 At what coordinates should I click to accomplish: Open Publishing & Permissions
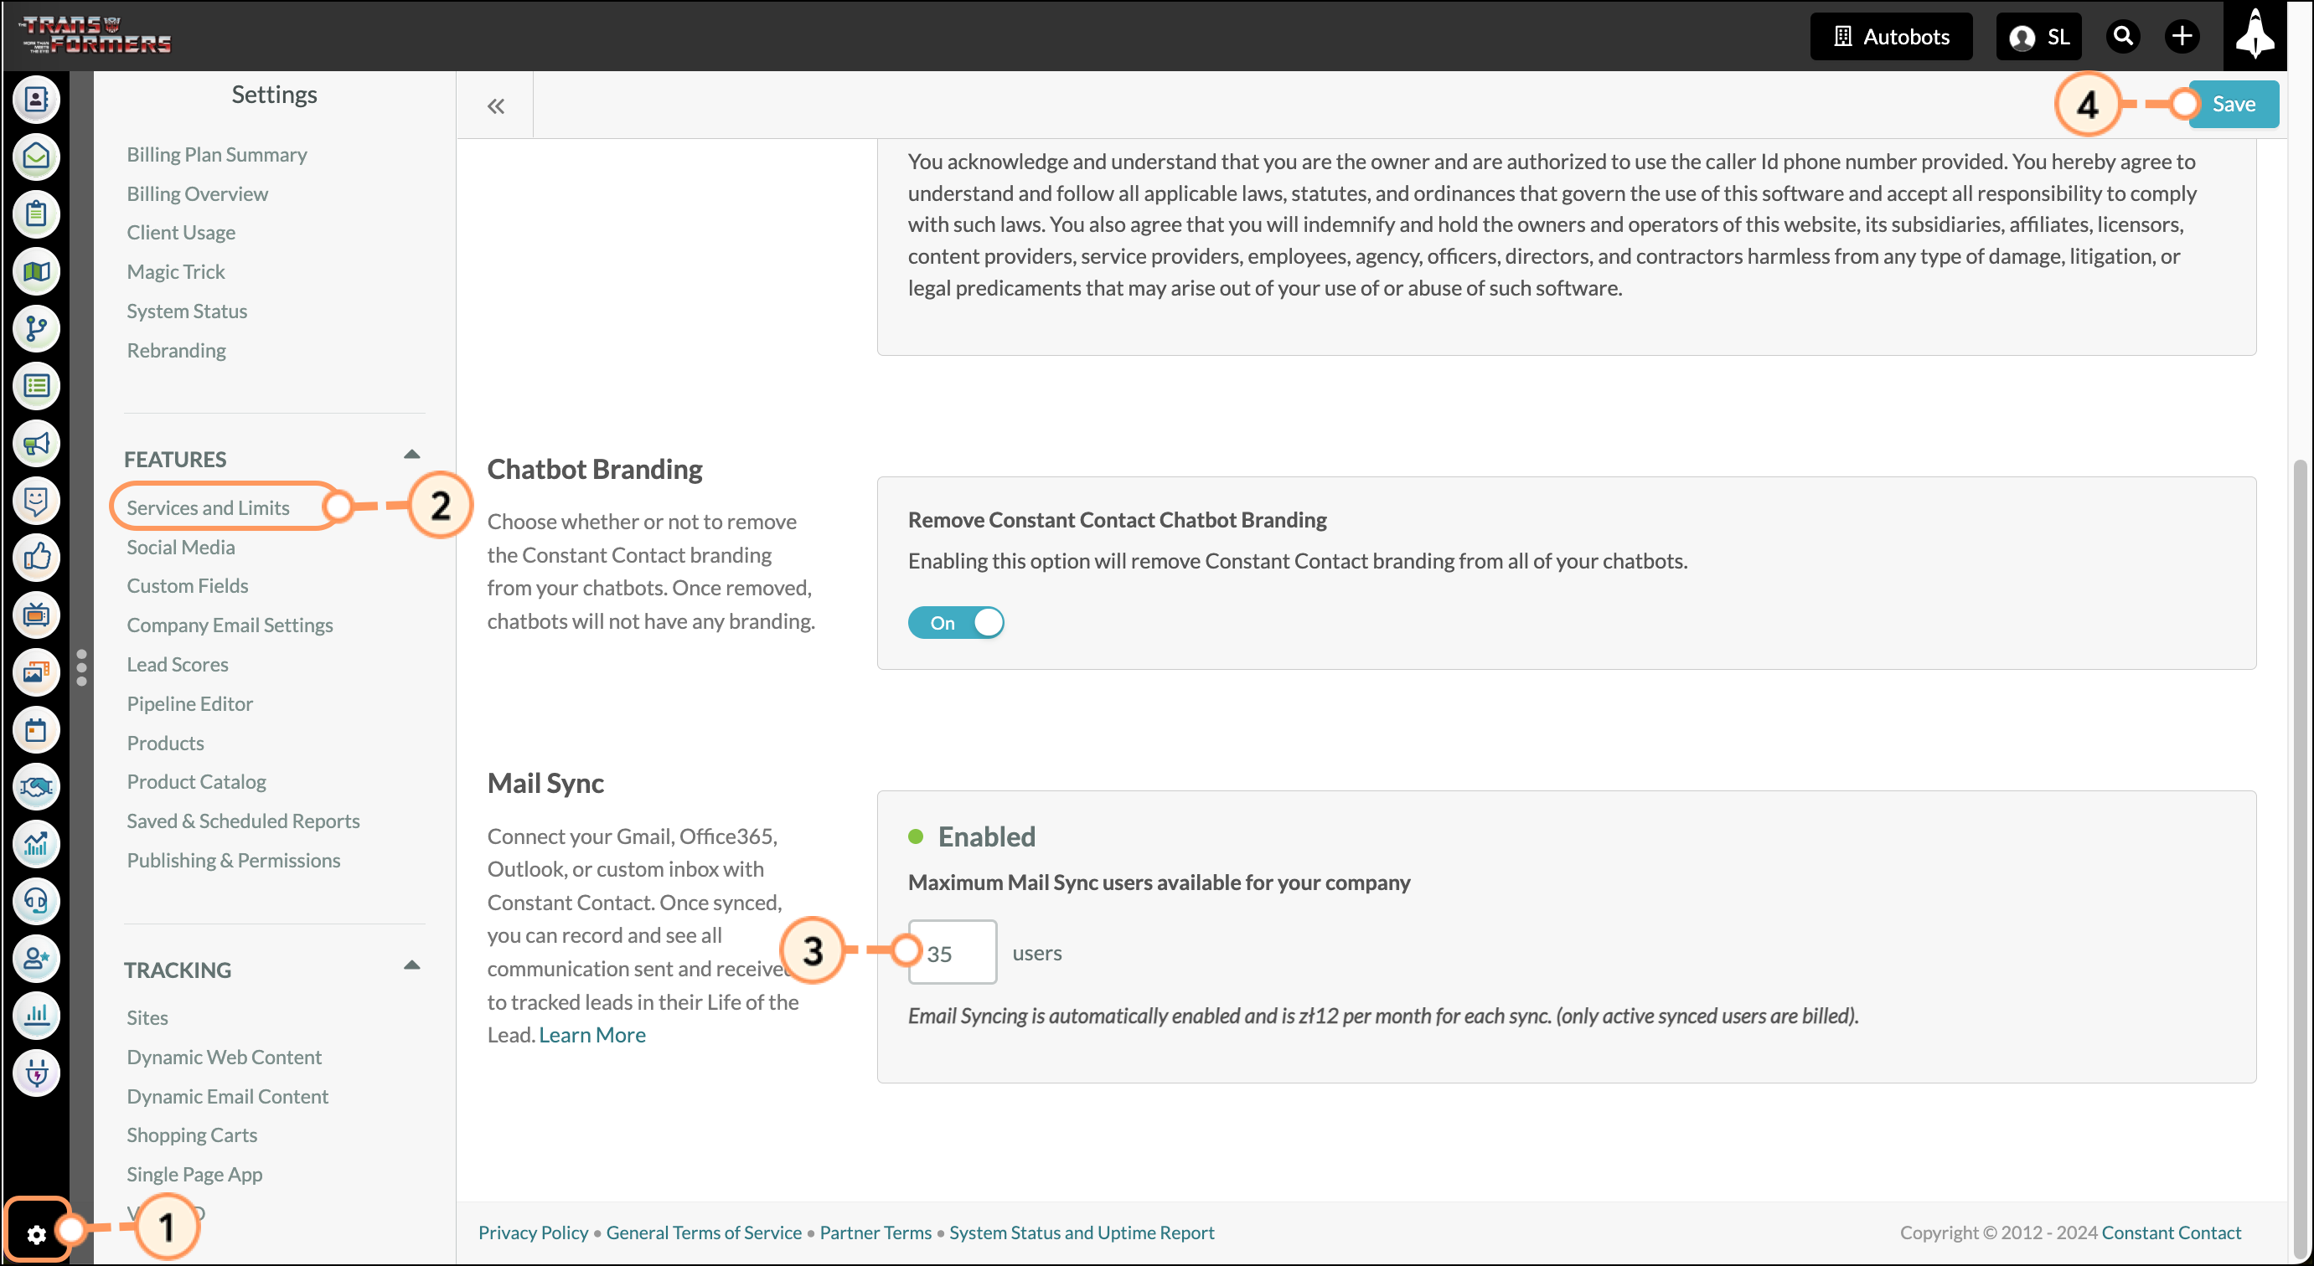coord(234,861)
